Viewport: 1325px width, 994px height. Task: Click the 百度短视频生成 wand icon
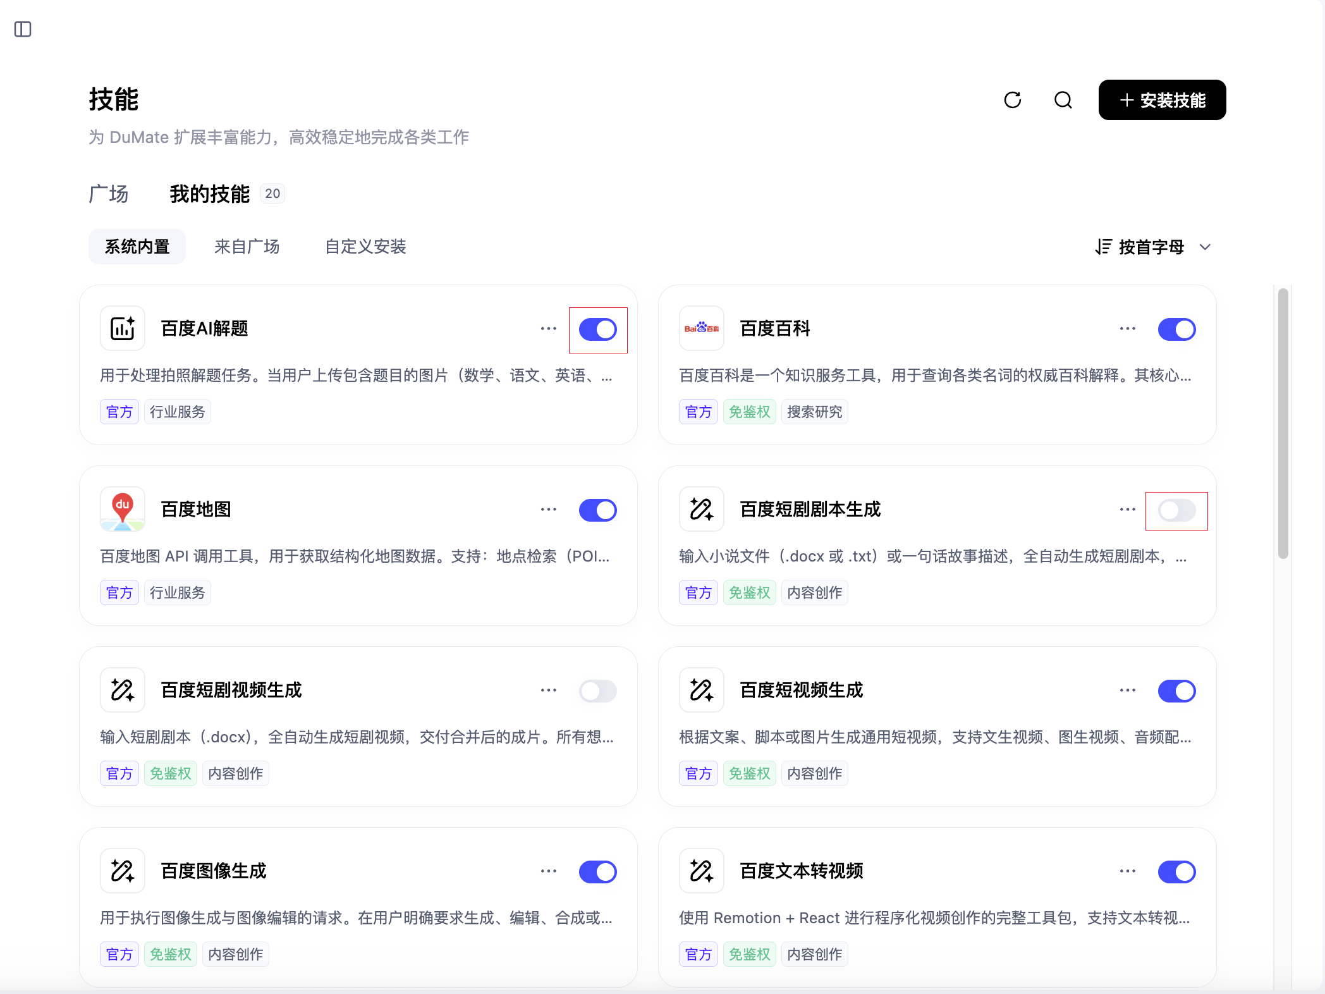[x=702, y=690]
